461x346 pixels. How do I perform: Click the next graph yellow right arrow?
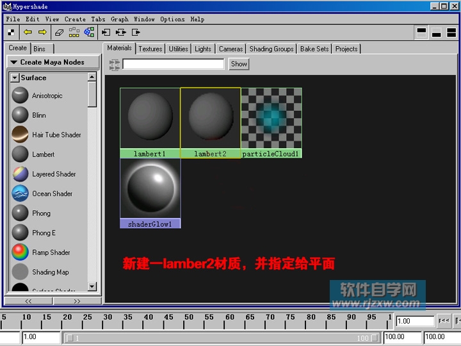pos(42,32)
